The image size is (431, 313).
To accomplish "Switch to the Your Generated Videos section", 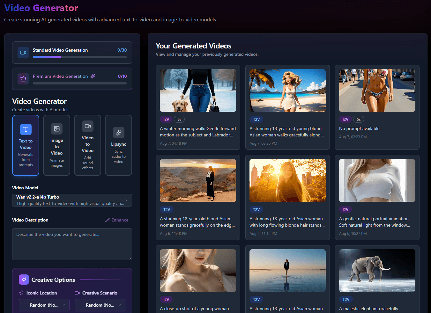I will click(x=193, y=46).
